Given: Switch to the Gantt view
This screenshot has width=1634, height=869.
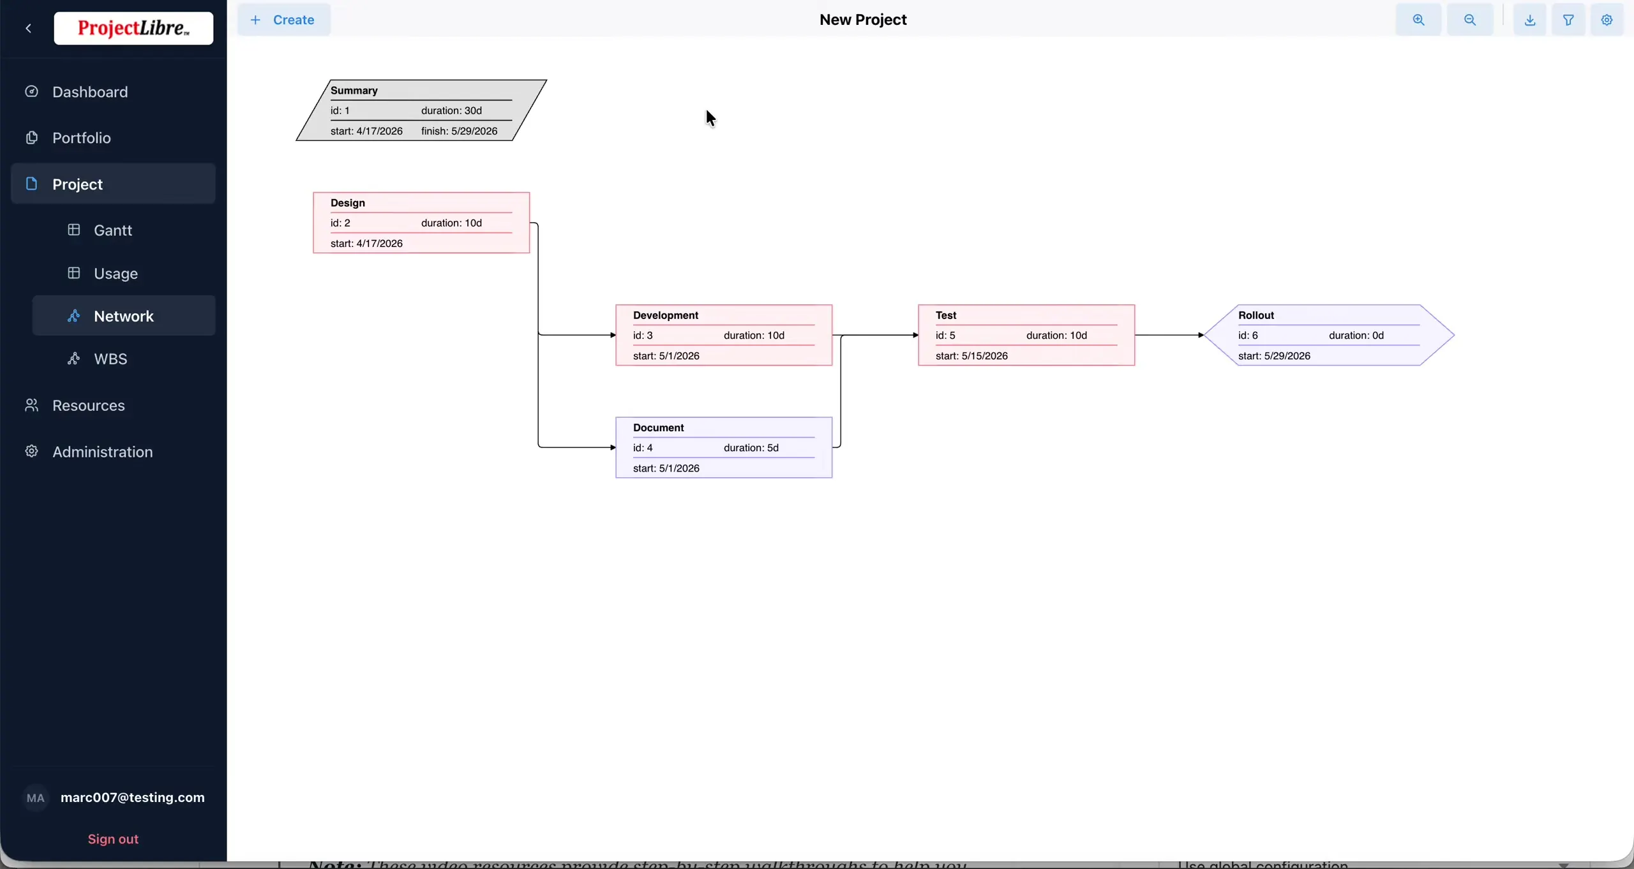Looking at the screenshot, I should click(x=124, y=230).
